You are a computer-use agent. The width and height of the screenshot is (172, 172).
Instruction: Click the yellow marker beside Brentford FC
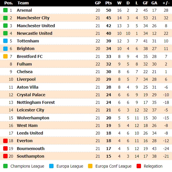tap(5, 56)
